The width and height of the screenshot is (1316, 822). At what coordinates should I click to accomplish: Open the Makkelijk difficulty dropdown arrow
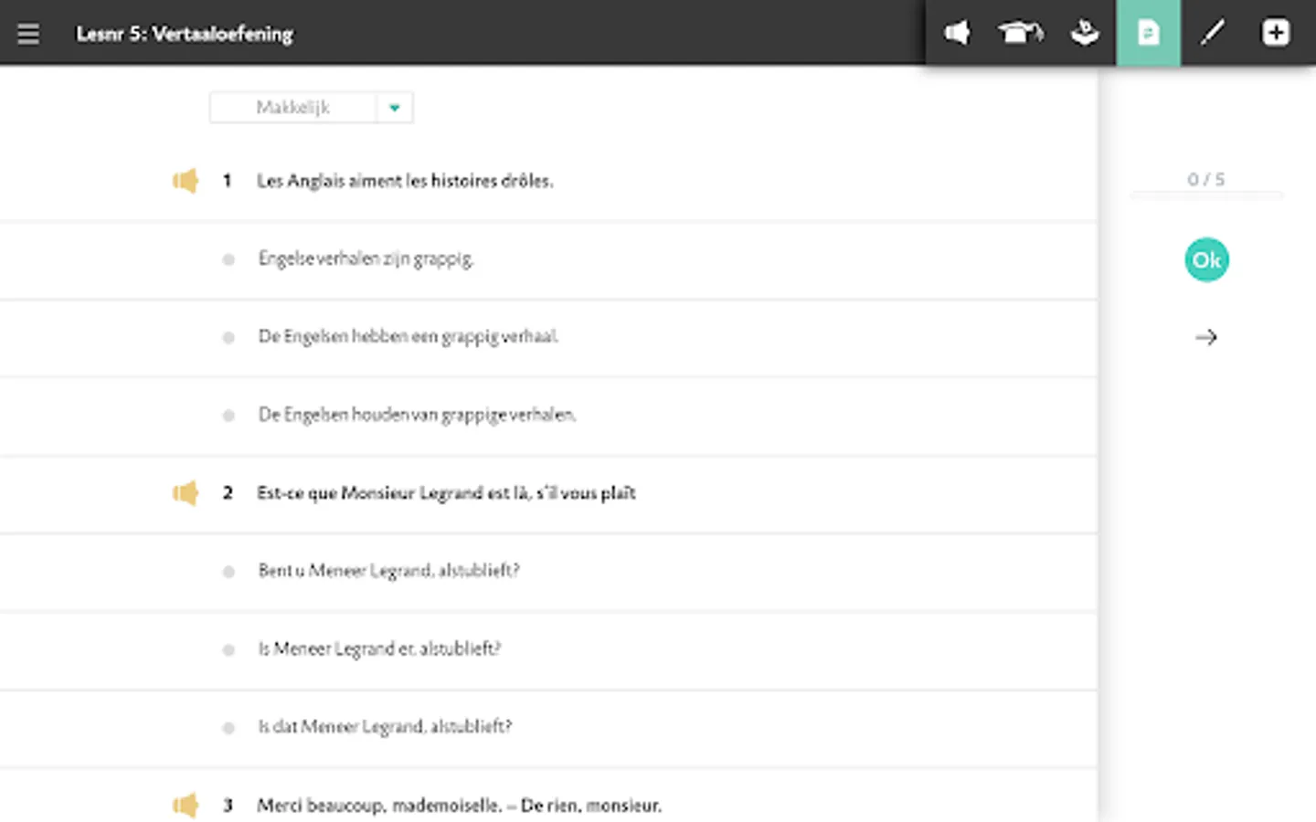[x=395, y=108]
